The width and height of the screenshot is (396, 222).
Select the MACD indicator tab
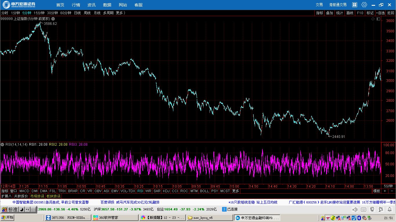24,191
